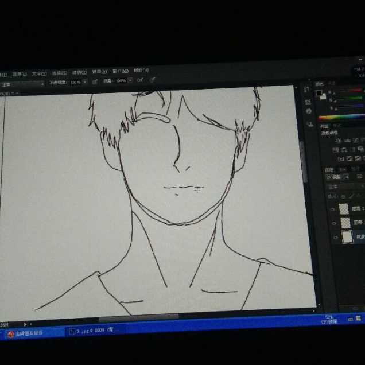365x365 pixels.
Task: Click the white background color swatch
Action: coord(324,97)
